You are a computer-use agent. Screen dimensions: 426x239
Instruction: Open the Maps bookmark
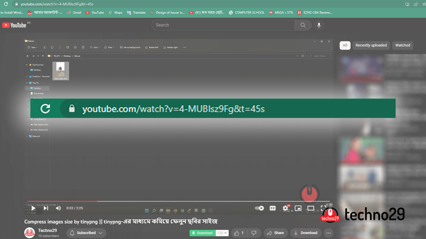point(115,12)
